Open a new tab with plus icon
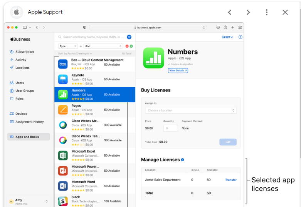The width and height of the screenshot is (301, 207). [233, 27]
